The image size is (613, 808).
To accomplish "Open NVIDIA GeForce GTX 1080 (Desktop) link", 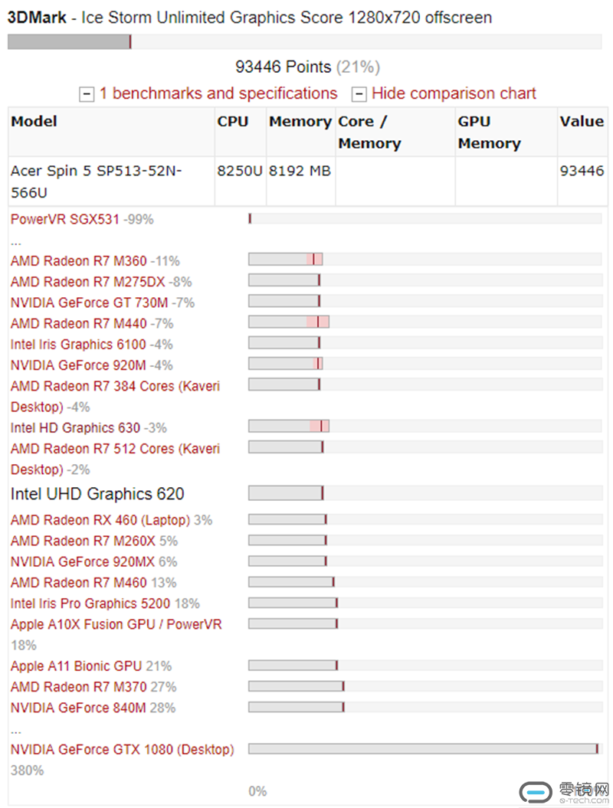I will tap(122, 749).
